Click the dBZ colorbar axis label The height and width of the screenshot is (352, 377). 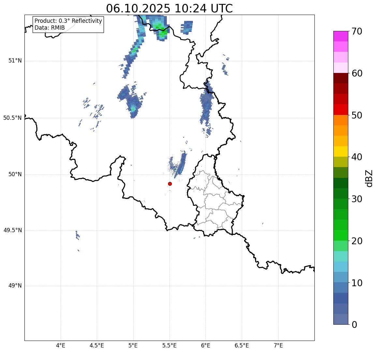pyautogui.click(x=369, y=178)
